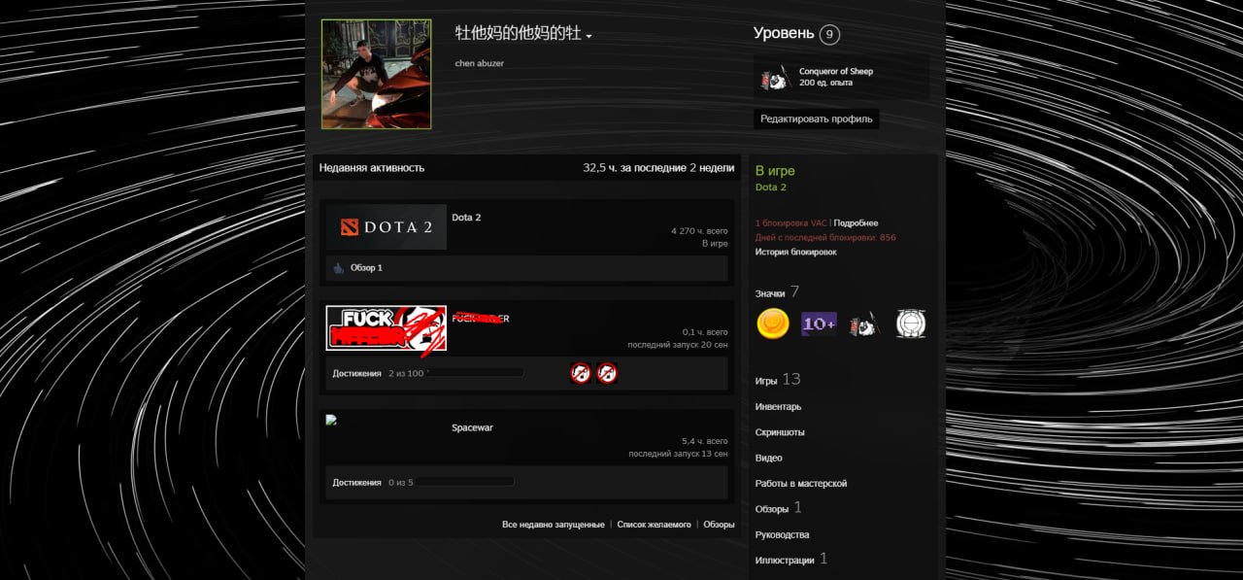Screen dimensions: 1243x580
Task: Open Список желаемого
Action: (x=654, y=525)
